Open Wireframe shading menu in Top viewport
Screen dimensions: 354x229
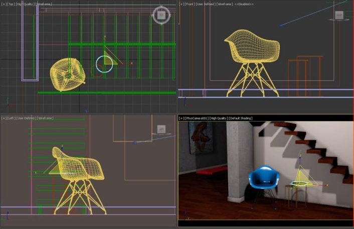point(44,4)
